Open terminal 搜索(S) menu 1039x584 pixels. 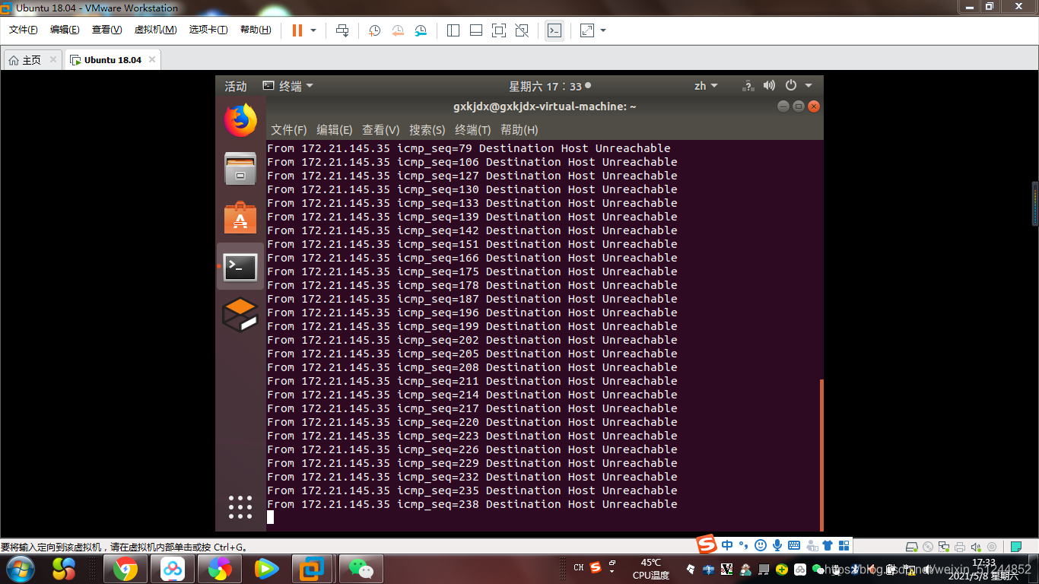(x=427, y=130)
